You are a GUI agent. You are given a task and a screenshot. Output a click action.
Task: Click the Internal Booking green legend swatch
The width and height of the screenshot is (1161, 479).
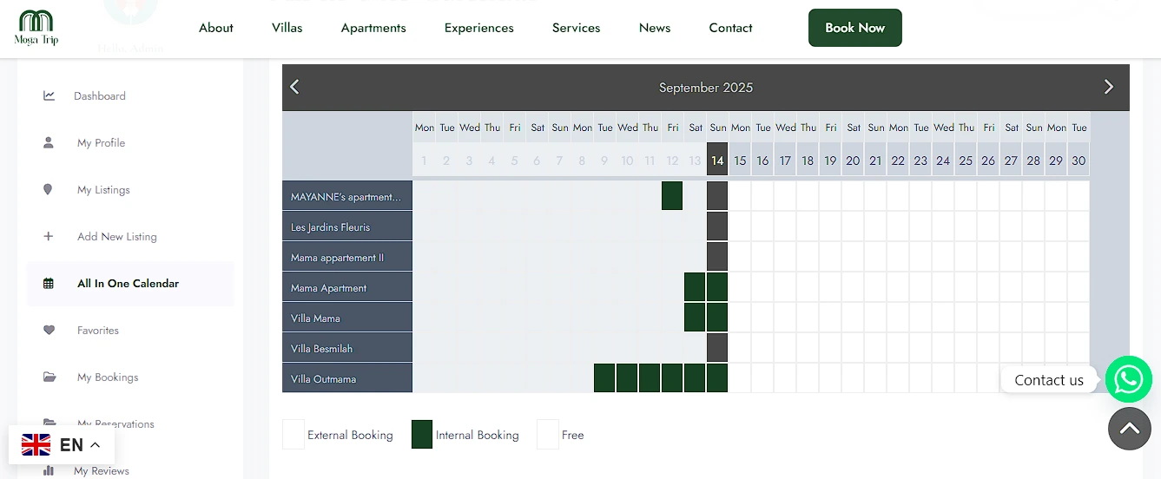(422, 435)
